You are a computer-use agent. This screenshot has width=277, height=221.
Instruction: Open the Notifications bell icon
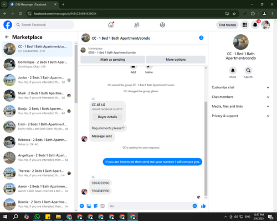[255, 25]
